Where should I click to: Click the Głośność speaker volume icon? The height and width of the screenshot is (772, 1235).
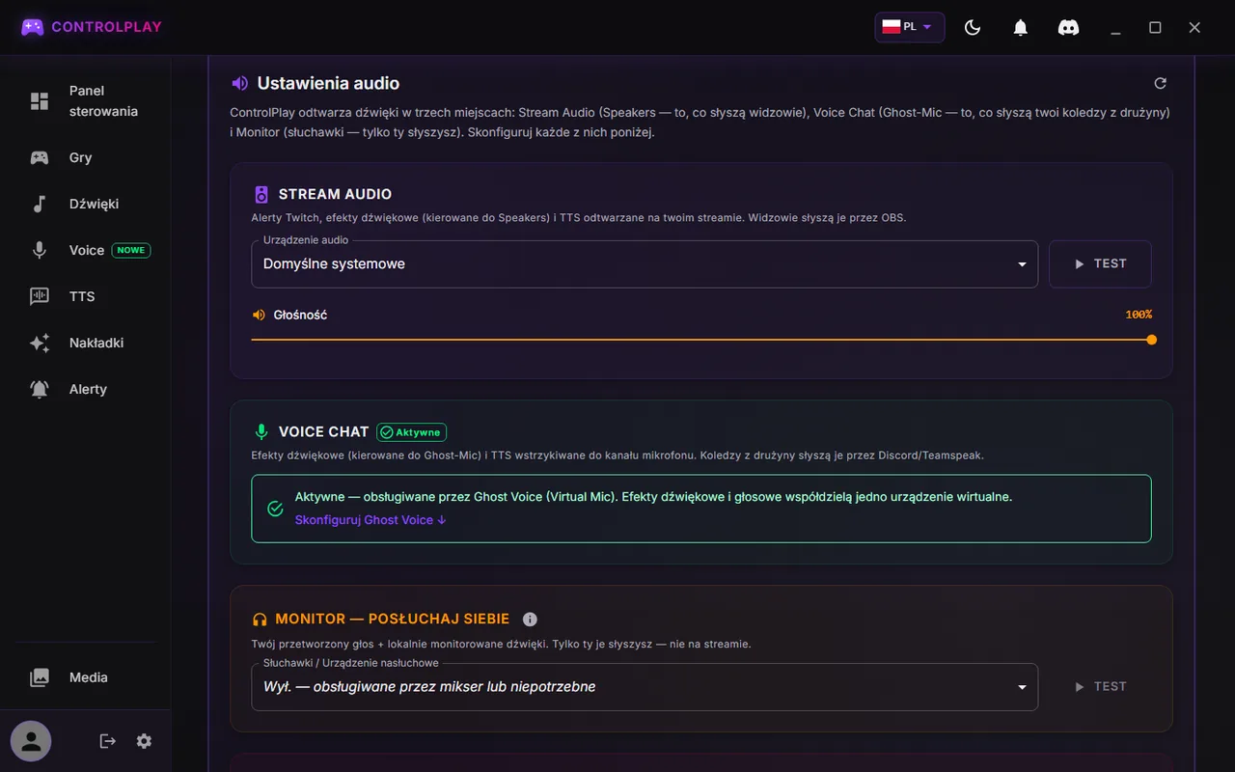pos(259,315)
